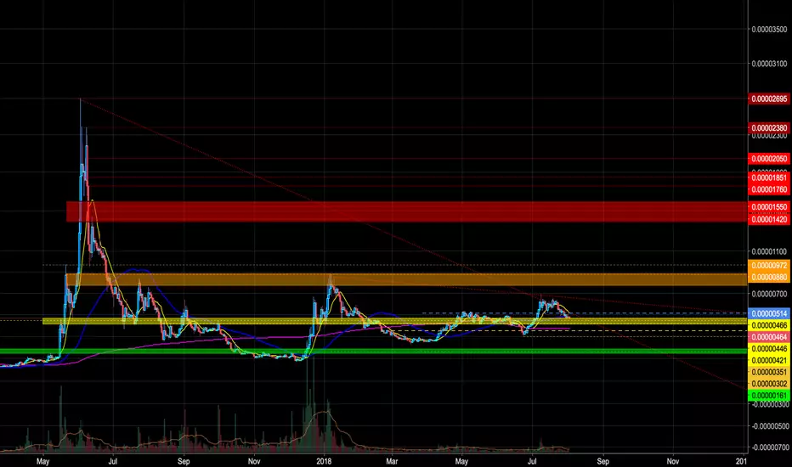This screenshot has width=792, height=467.
Task: Select the 0.00002695 red price tag
Action: click(769, 99)
